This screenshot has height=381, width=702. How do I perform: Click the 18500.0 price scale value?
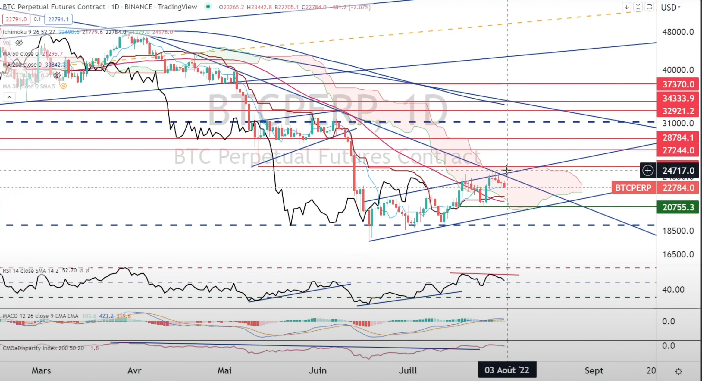coord(678,231)
